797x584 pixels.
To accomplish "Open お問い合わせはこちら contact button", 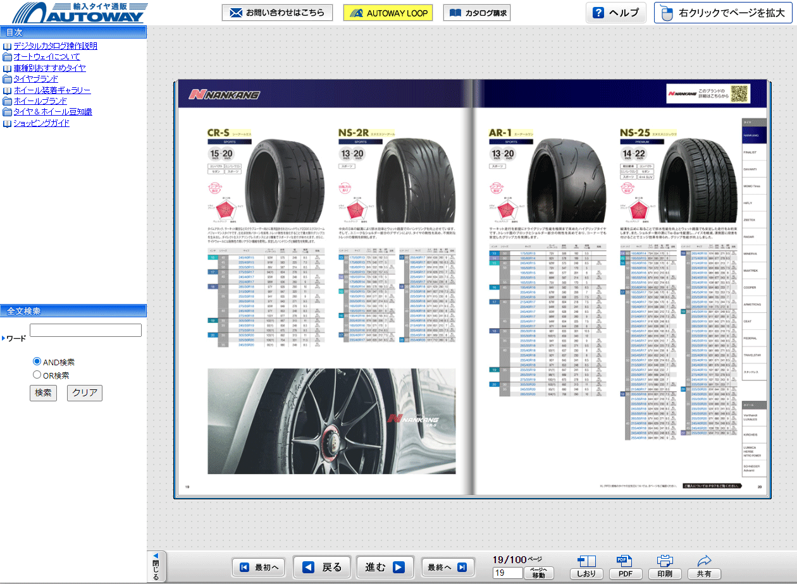I will tap(278, 13).
